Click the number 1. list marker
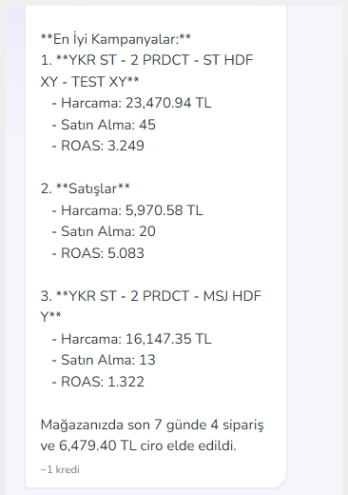This screenshot has height=495, width=348. 47,60
